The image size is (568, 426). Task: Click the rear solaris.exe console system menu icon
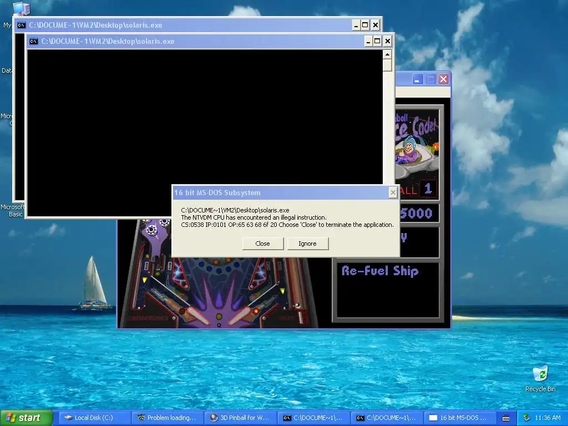point(22,25)
